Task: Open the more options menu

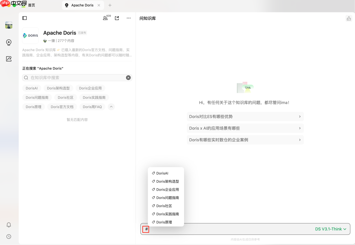Action: tap(129, 18)
